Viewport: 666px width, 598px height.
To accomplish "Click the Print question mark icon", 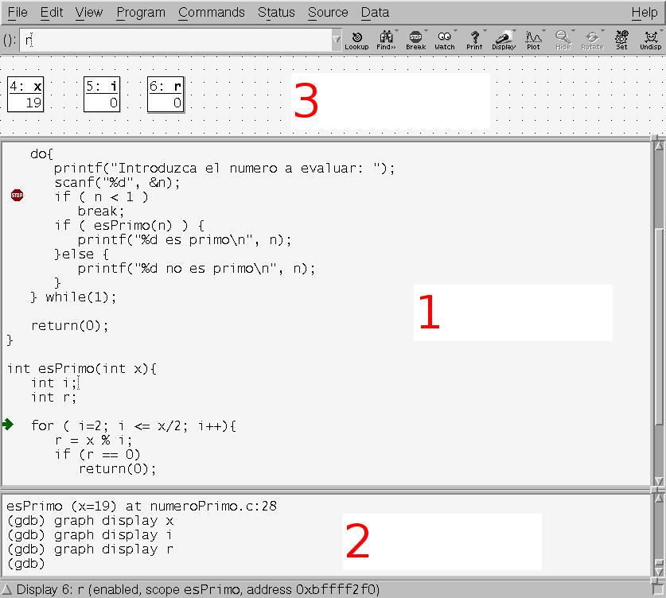I will pos(474,40).
